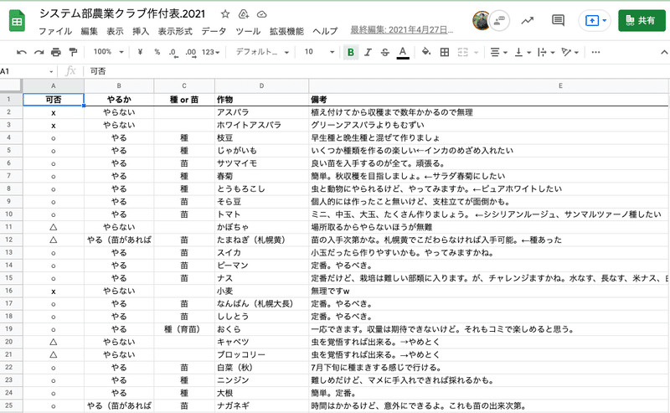Open the 拡張機能 menu

coord(286,31)
